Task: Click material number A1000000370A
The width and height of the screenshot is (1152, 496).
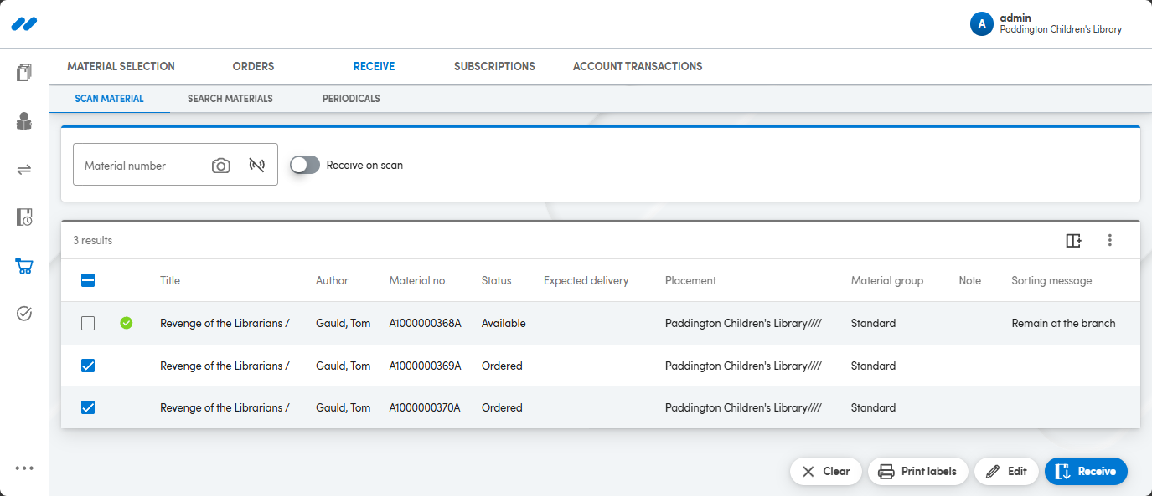Action: point(426,407)
